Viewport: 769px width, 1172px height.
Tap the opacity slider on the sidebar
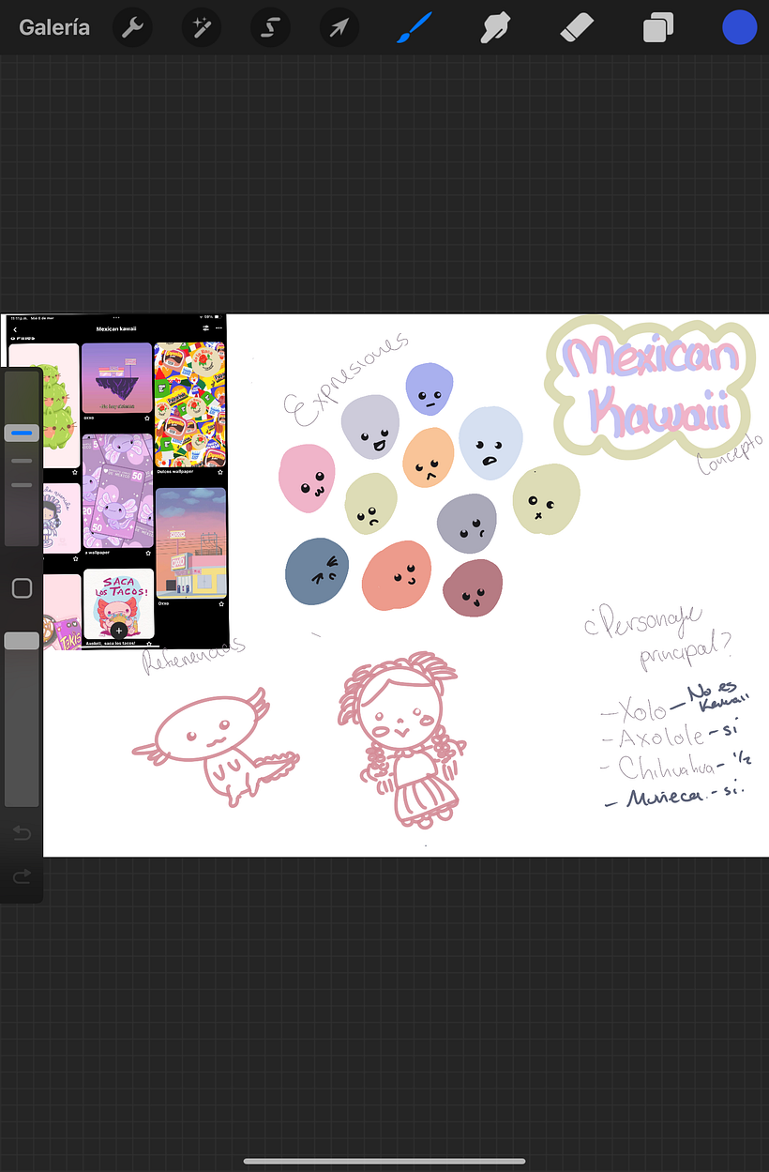[22, 640]
